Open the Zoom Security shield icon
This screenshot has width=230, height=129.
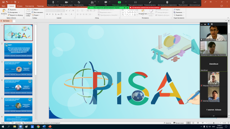click(x=79, y=2)
